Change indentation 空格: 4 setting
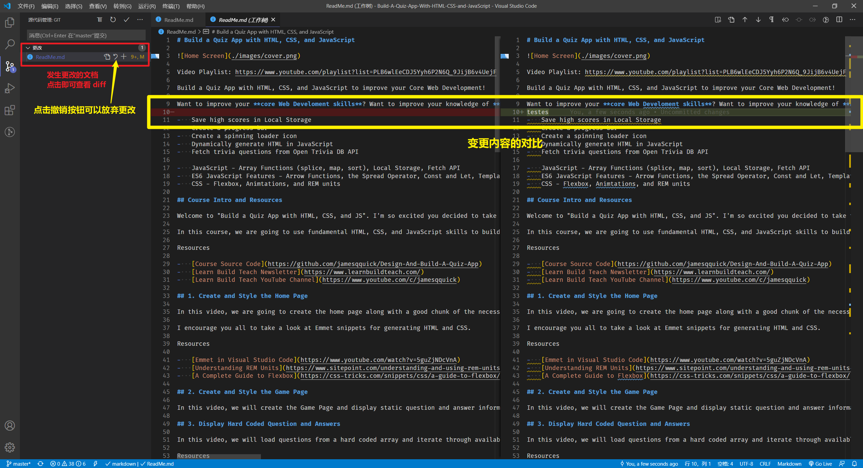 (725, 464)
